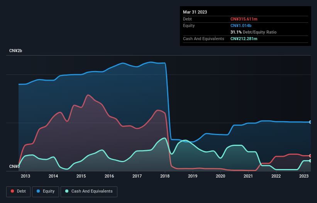The image size is (317, 203).
Task: Click the Equity value CN¥1.014b in tooltip
Action: point(241,25)
